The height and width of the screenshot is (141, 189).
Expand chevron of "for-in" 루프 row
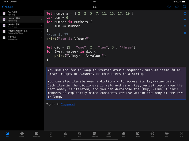click(41, 19)
